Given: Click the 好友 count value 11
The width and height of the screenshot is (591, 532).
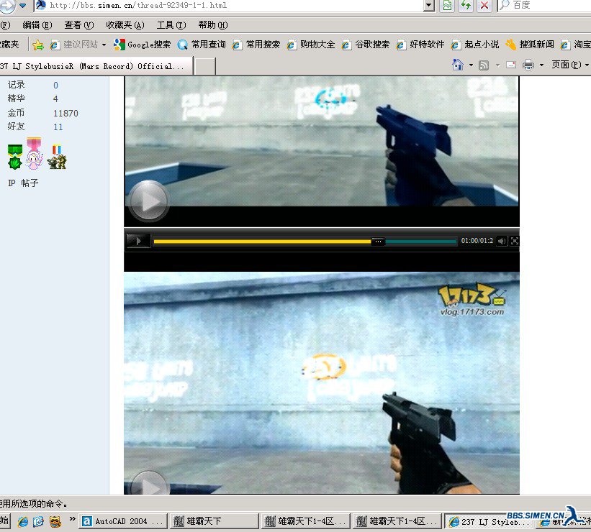Looking at the screenshot, I should 58,127.
